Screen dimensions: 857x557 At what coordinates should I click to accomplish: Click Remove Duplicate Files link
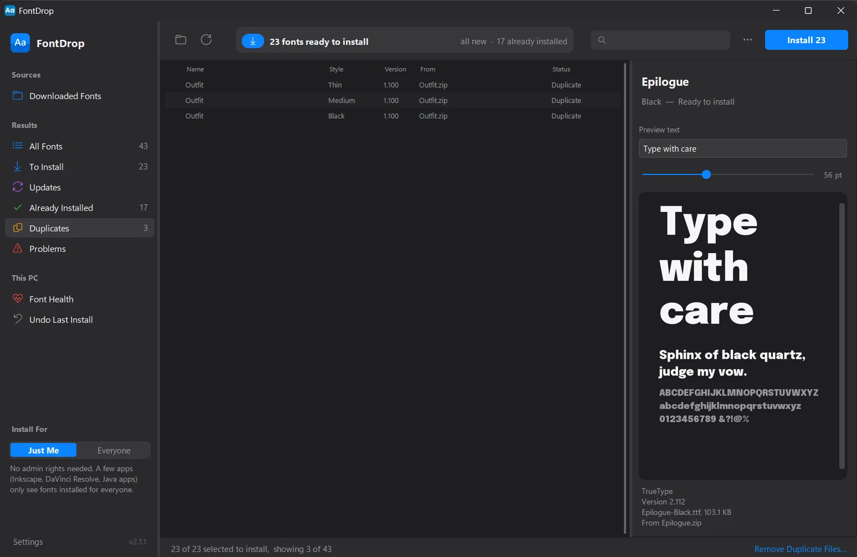(800, 549)
